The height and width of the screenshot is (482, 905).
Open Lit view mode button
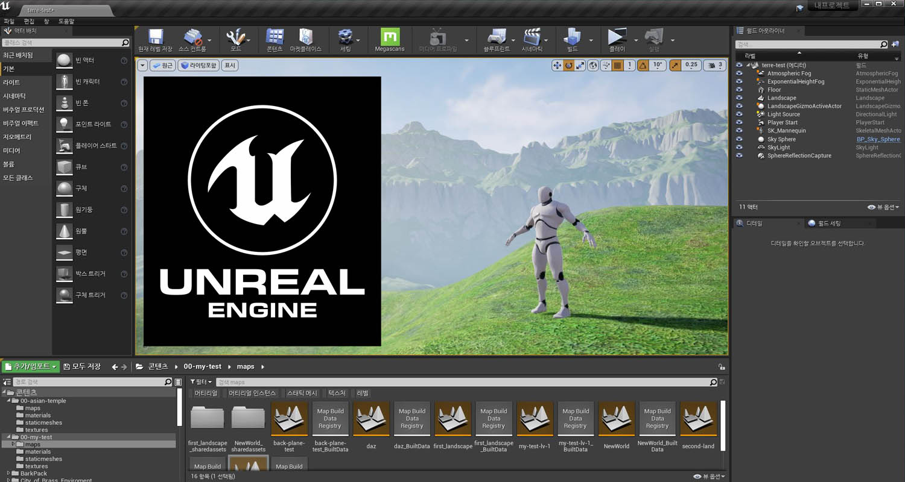pyautogui.click(x=198, y=65)
